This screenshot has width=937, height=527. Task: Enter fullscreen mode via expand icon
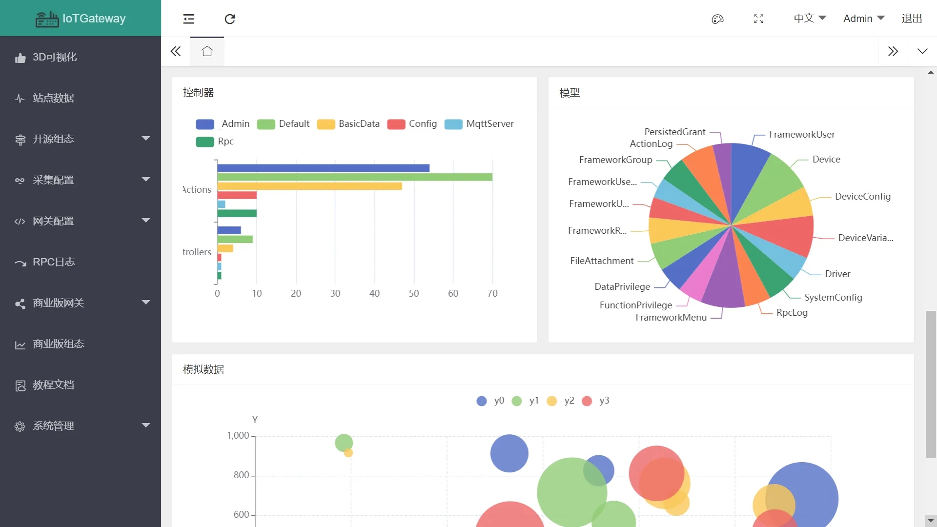[758, 19]
